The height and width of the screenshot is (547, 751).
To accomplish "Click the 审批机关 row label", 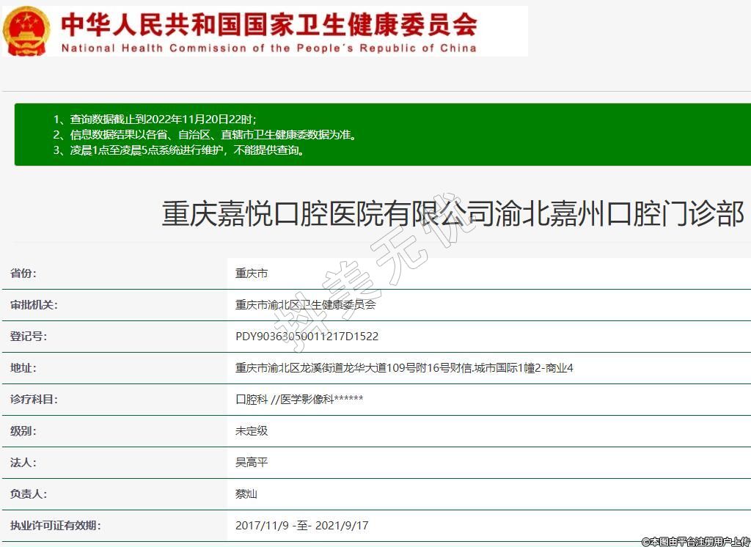I will click(34, 305).
